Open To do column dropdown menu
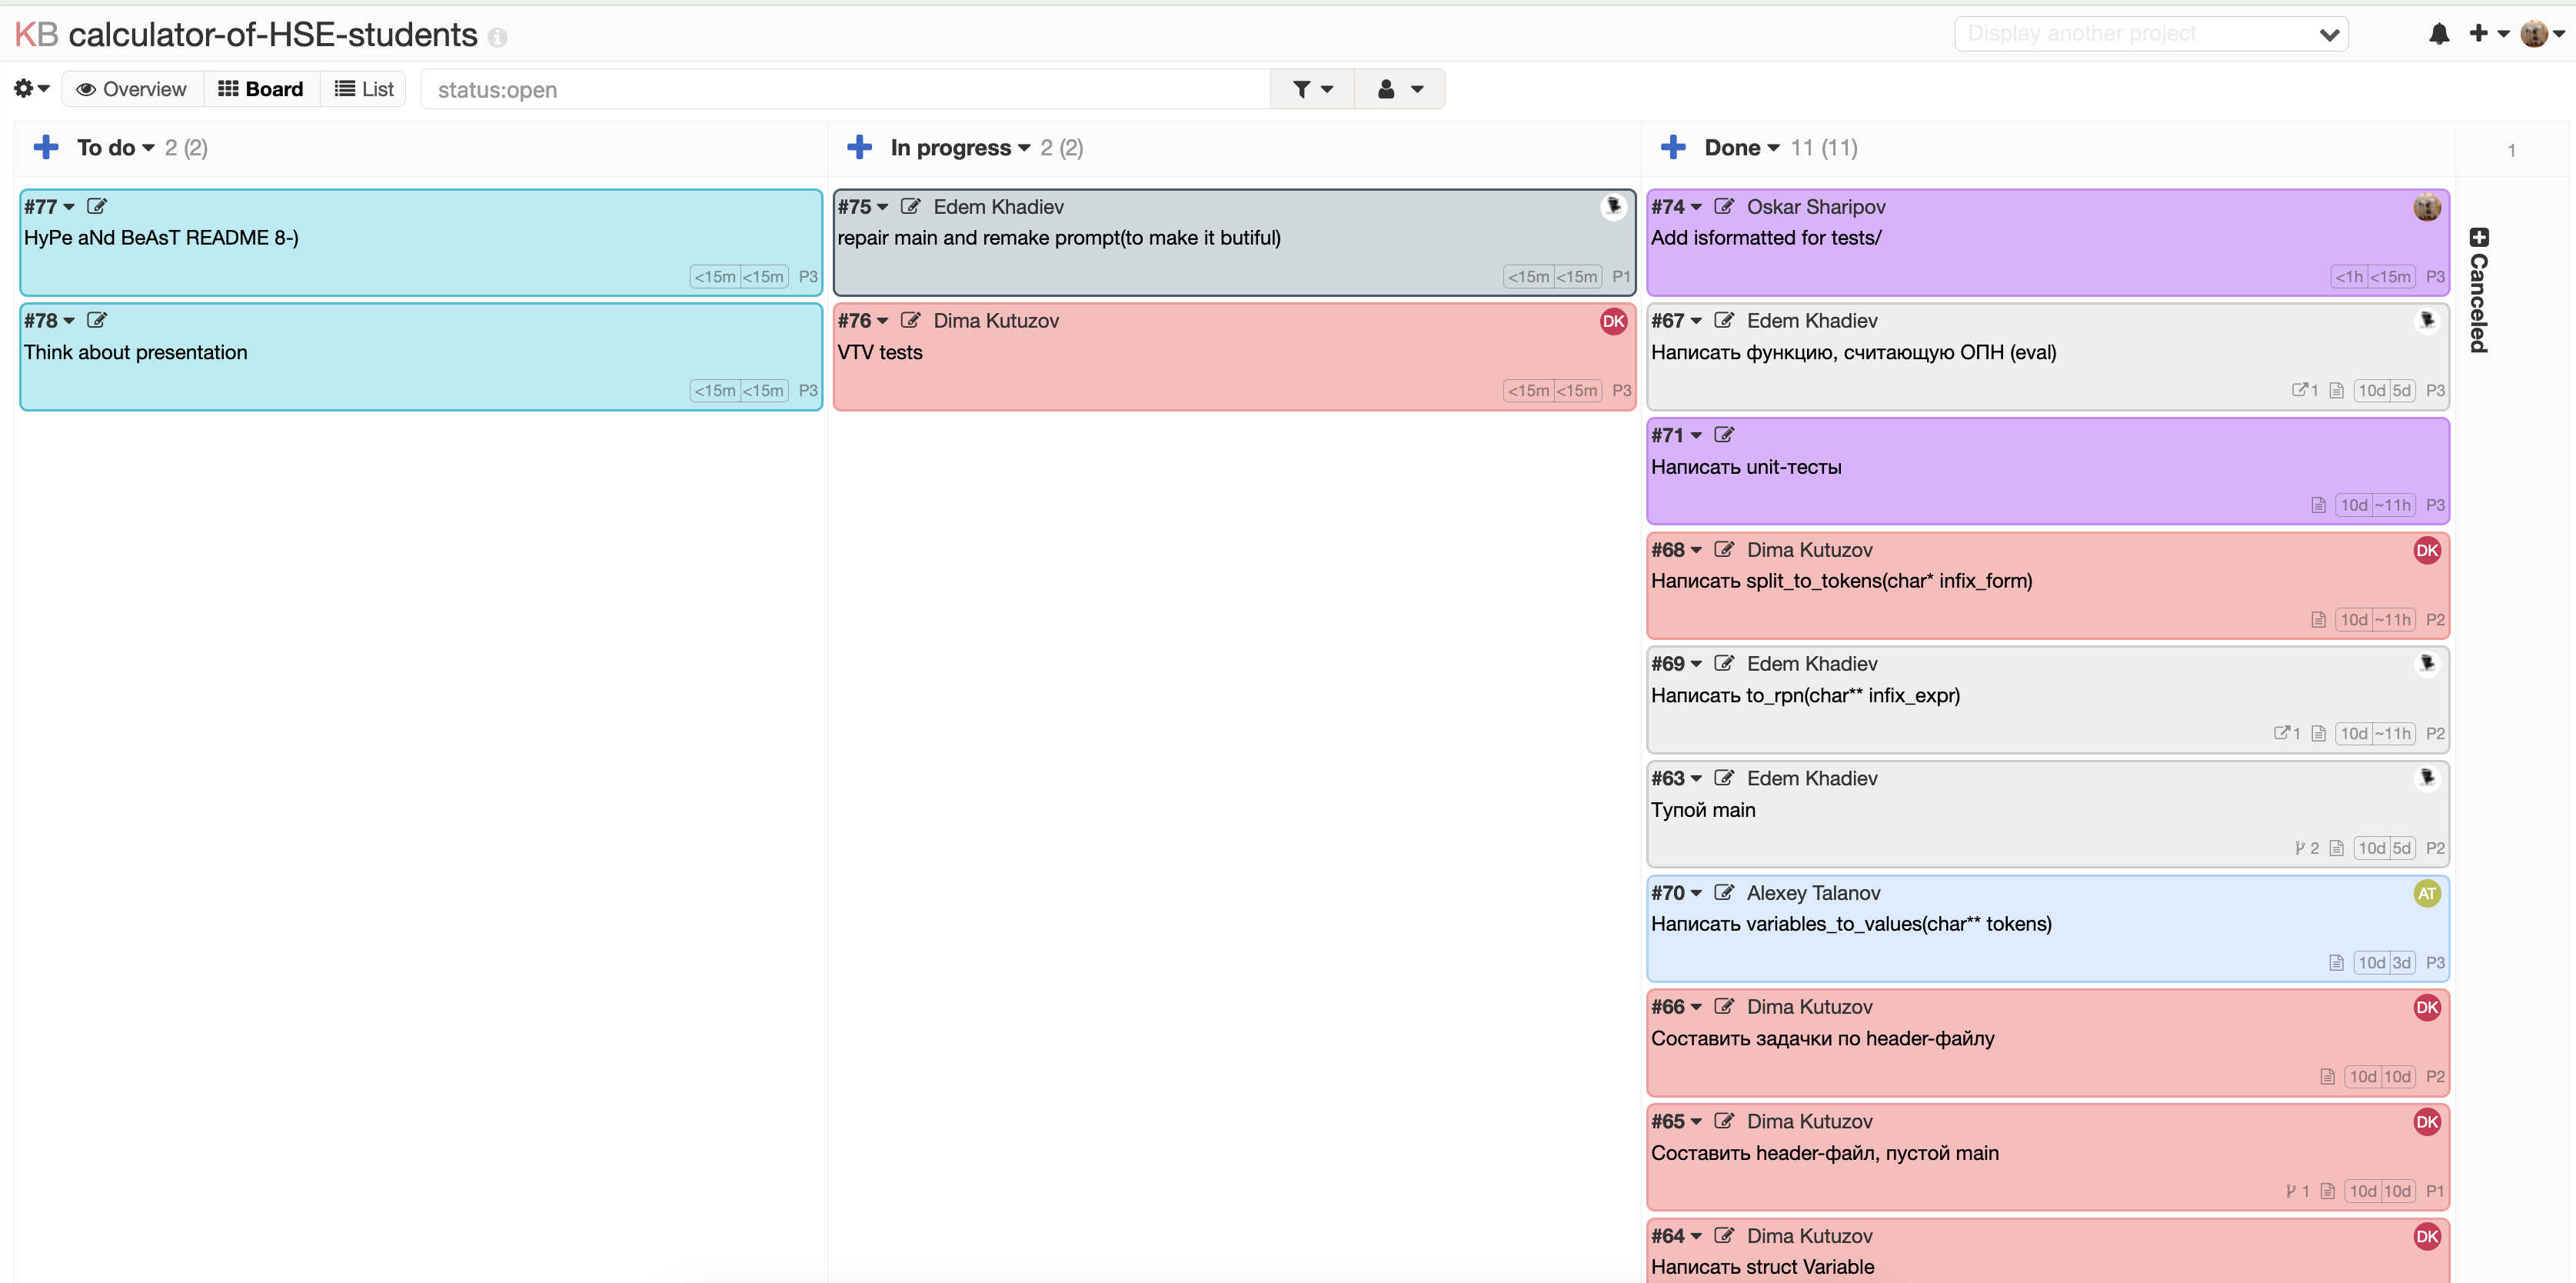Image resolution: width=2576 pixels, height=1283 pixels. (x=115, y=148)
